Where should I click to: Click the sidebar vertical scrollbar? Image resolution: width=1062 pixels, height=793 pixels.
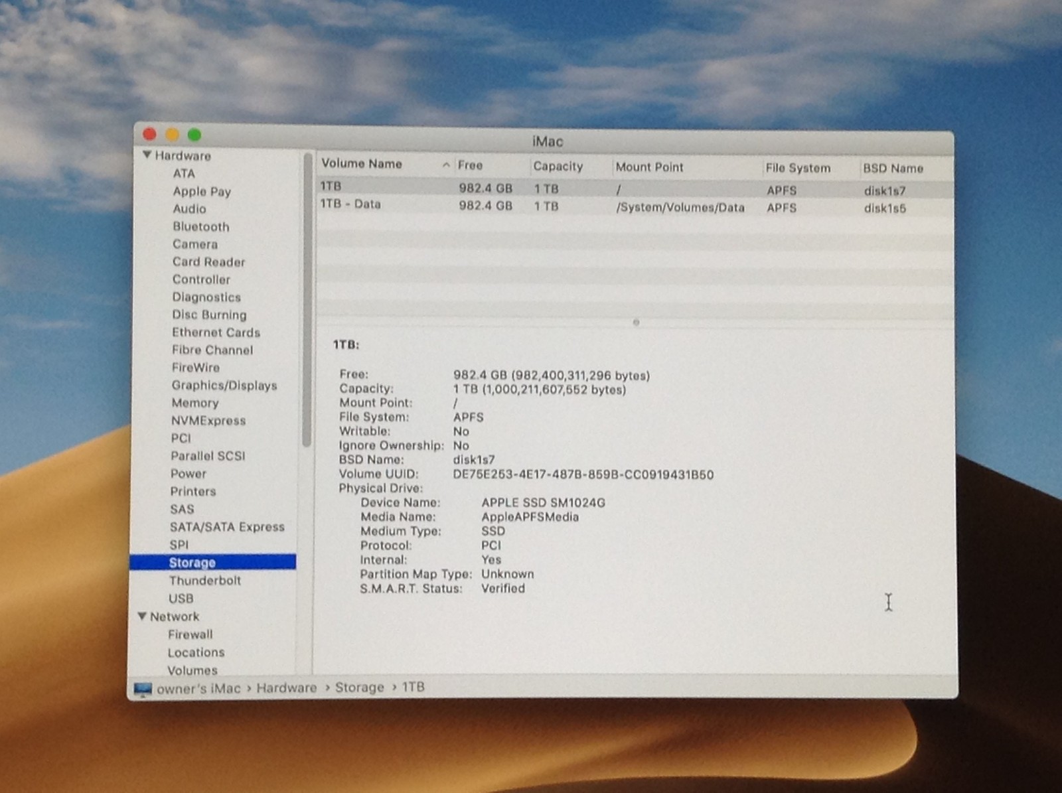point(307,300)
